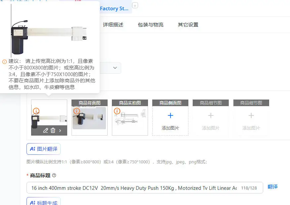Click the 118/128 character counter
The height and width of the screenshot is (205, 290).
pos(249,188)
